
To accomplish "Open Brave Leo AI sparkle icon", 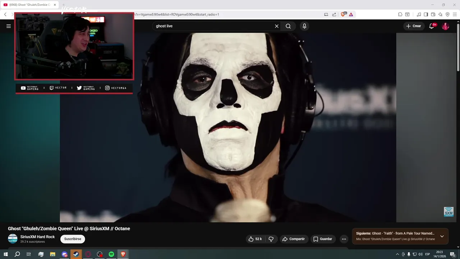I will 440,14.
